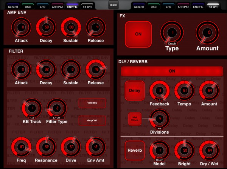This screenshot has height=169, width=227.
Task: Click the KB Track knob
Action: [32, 108]
